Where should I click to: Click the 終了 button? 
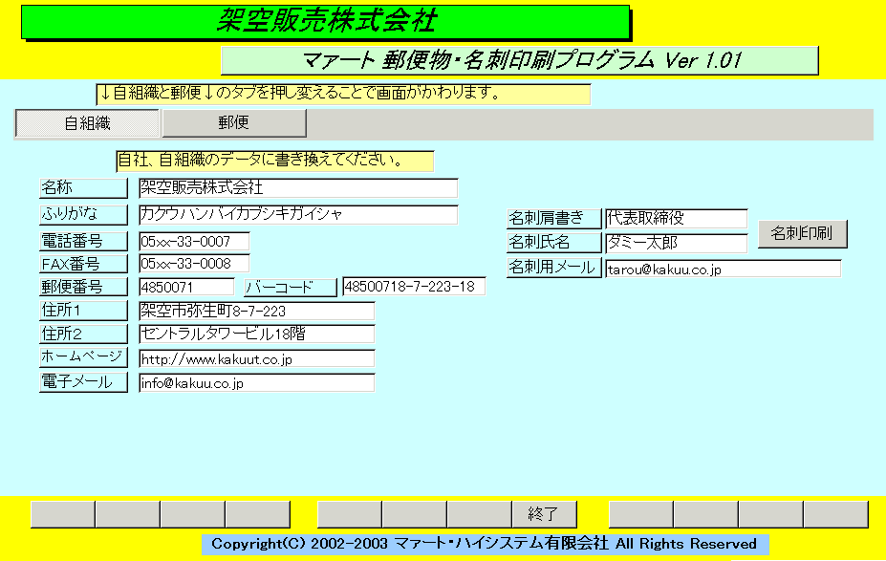coord(544,514)
